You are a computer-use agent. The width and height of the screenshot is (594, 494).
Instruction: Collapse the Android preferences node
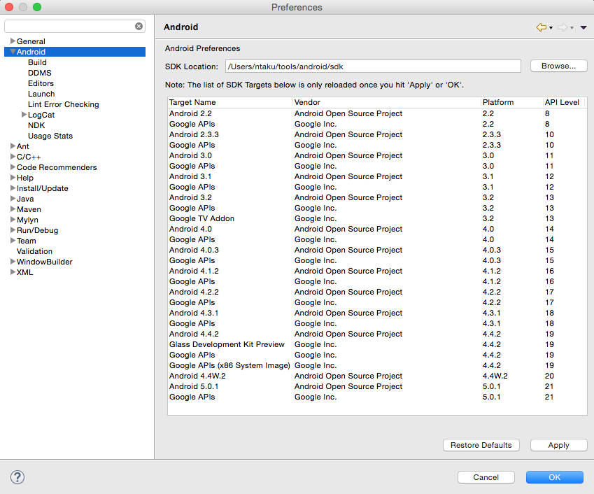13,52
